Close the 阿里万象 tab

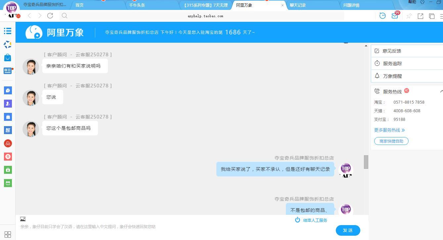(x=282, y=5)
